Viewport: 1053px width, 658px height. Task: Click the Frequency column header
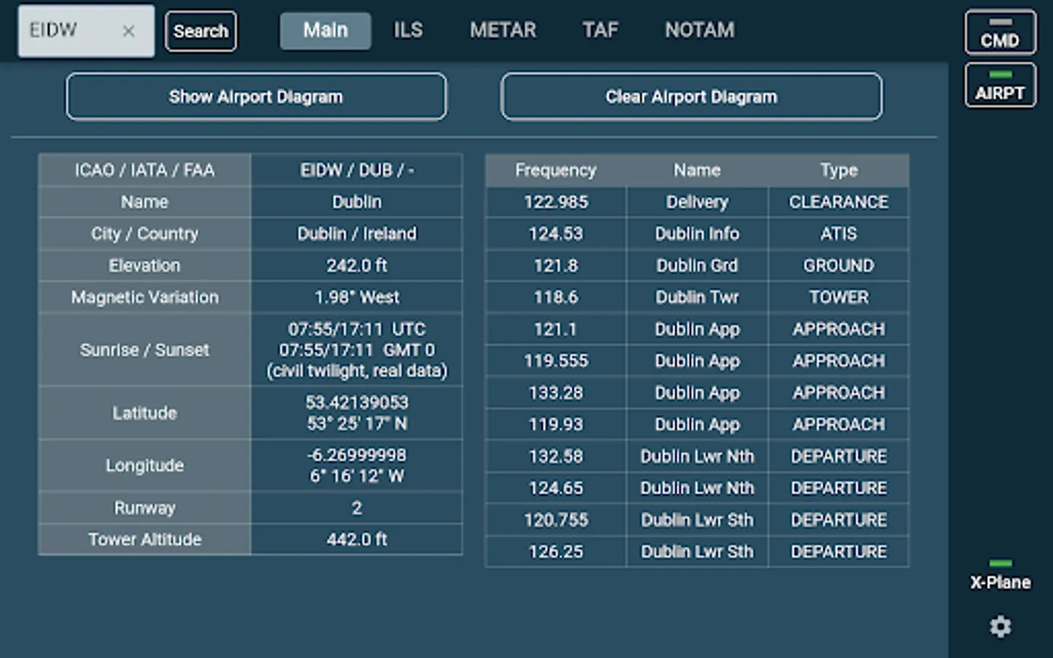coord(555,170)
